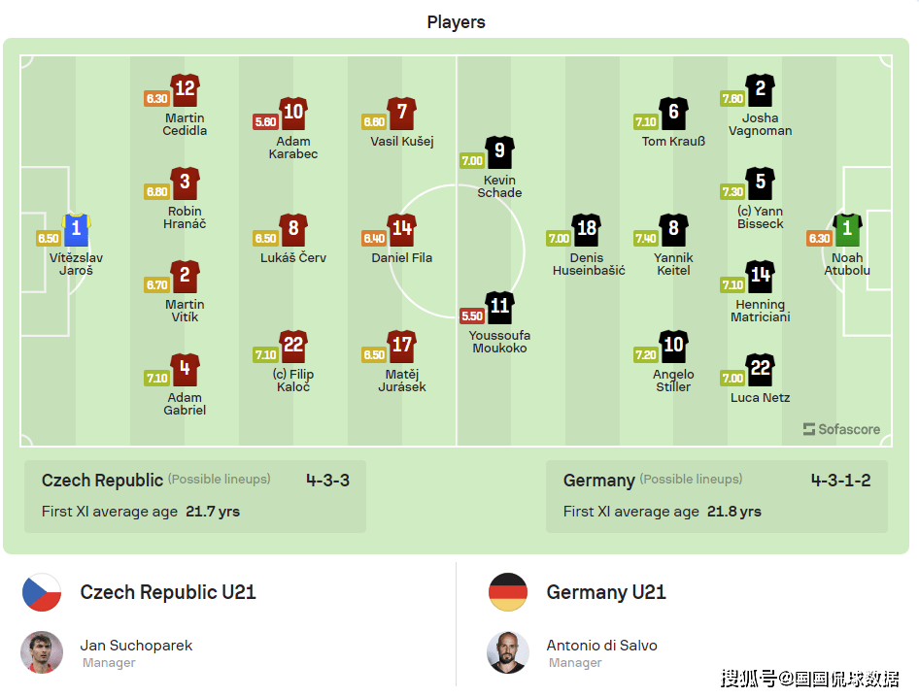This screenshot has height=698, width=919.
Task: Click Angelo Stiller's number 10 black jersey
Action: (673, 347)
